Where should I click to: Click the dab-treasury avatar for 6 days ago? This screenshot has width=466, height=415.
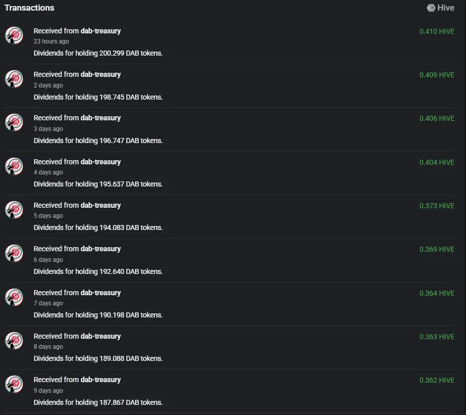click(x=14, y=253)
